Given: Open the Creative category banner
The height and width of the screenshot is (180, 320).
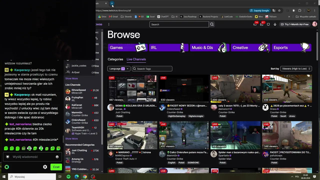Looking at the screenshot, I should point(250,47).
